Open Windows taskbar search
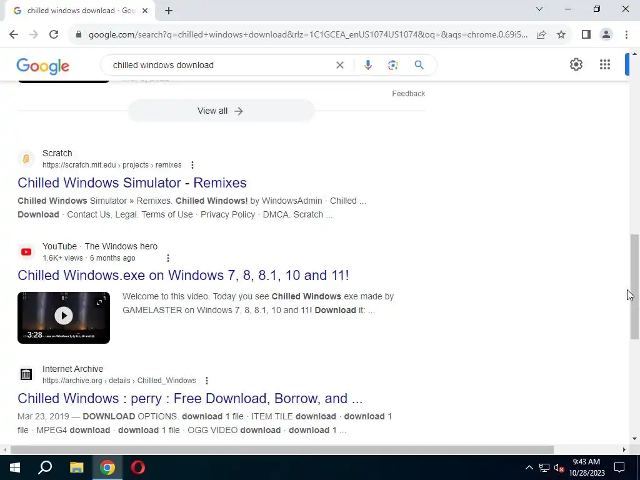This screenshot has height=480, width=640. pos(45,467)
